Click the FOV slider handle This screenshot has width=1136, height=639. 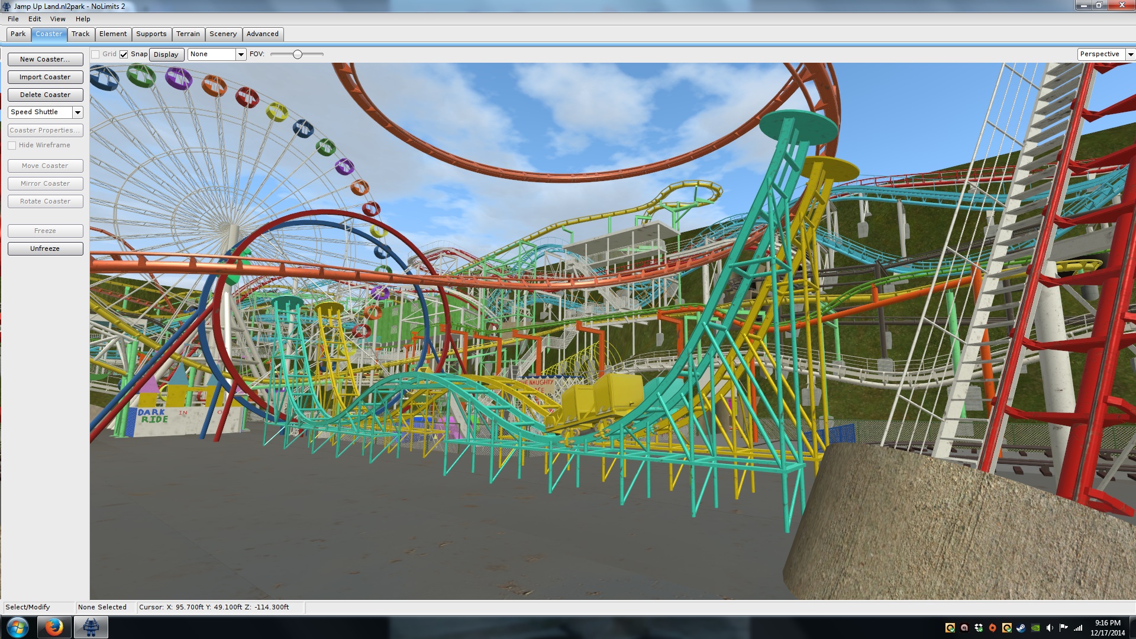point(298,54)
